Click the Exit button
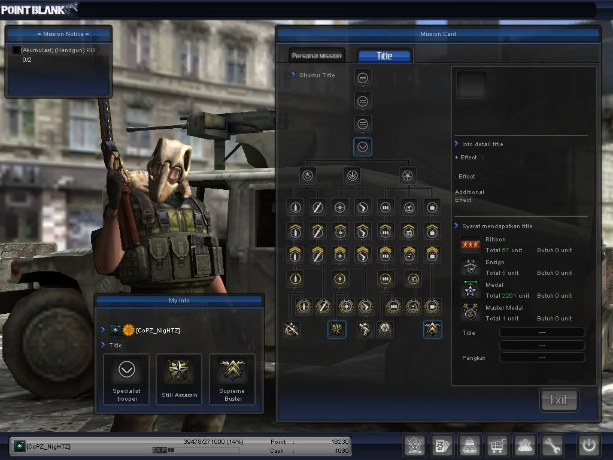Image resolution: width=613 pixels, height=460 pixels. (x=559, y=400)
